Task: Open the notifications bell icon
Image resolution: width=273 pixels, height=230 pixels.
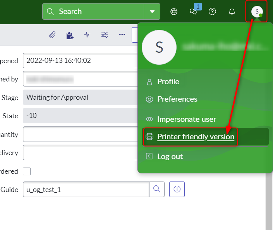Action: point(232,12)
